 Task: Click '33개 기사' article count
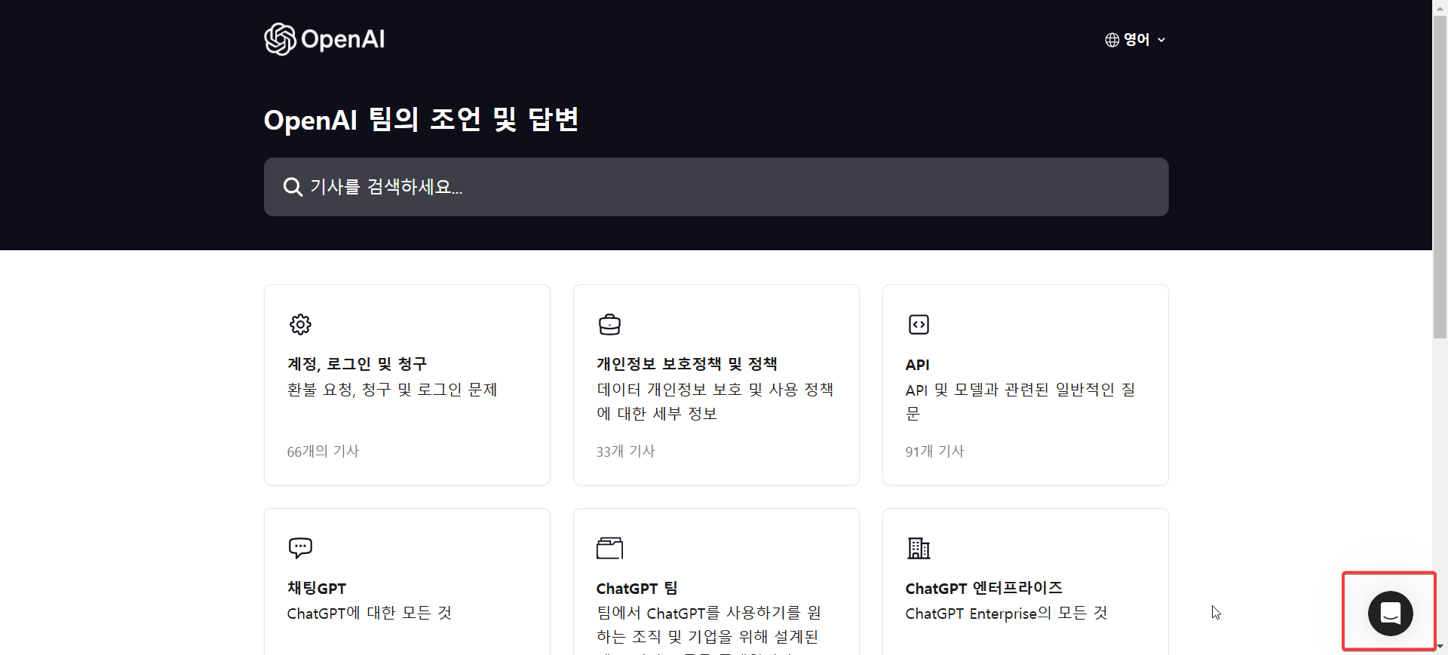626,451
